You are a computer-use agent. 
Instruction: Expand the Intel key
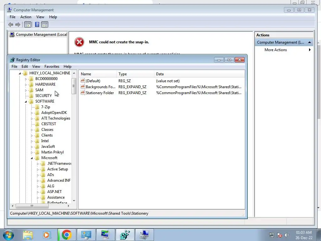(x=32, y=141)
